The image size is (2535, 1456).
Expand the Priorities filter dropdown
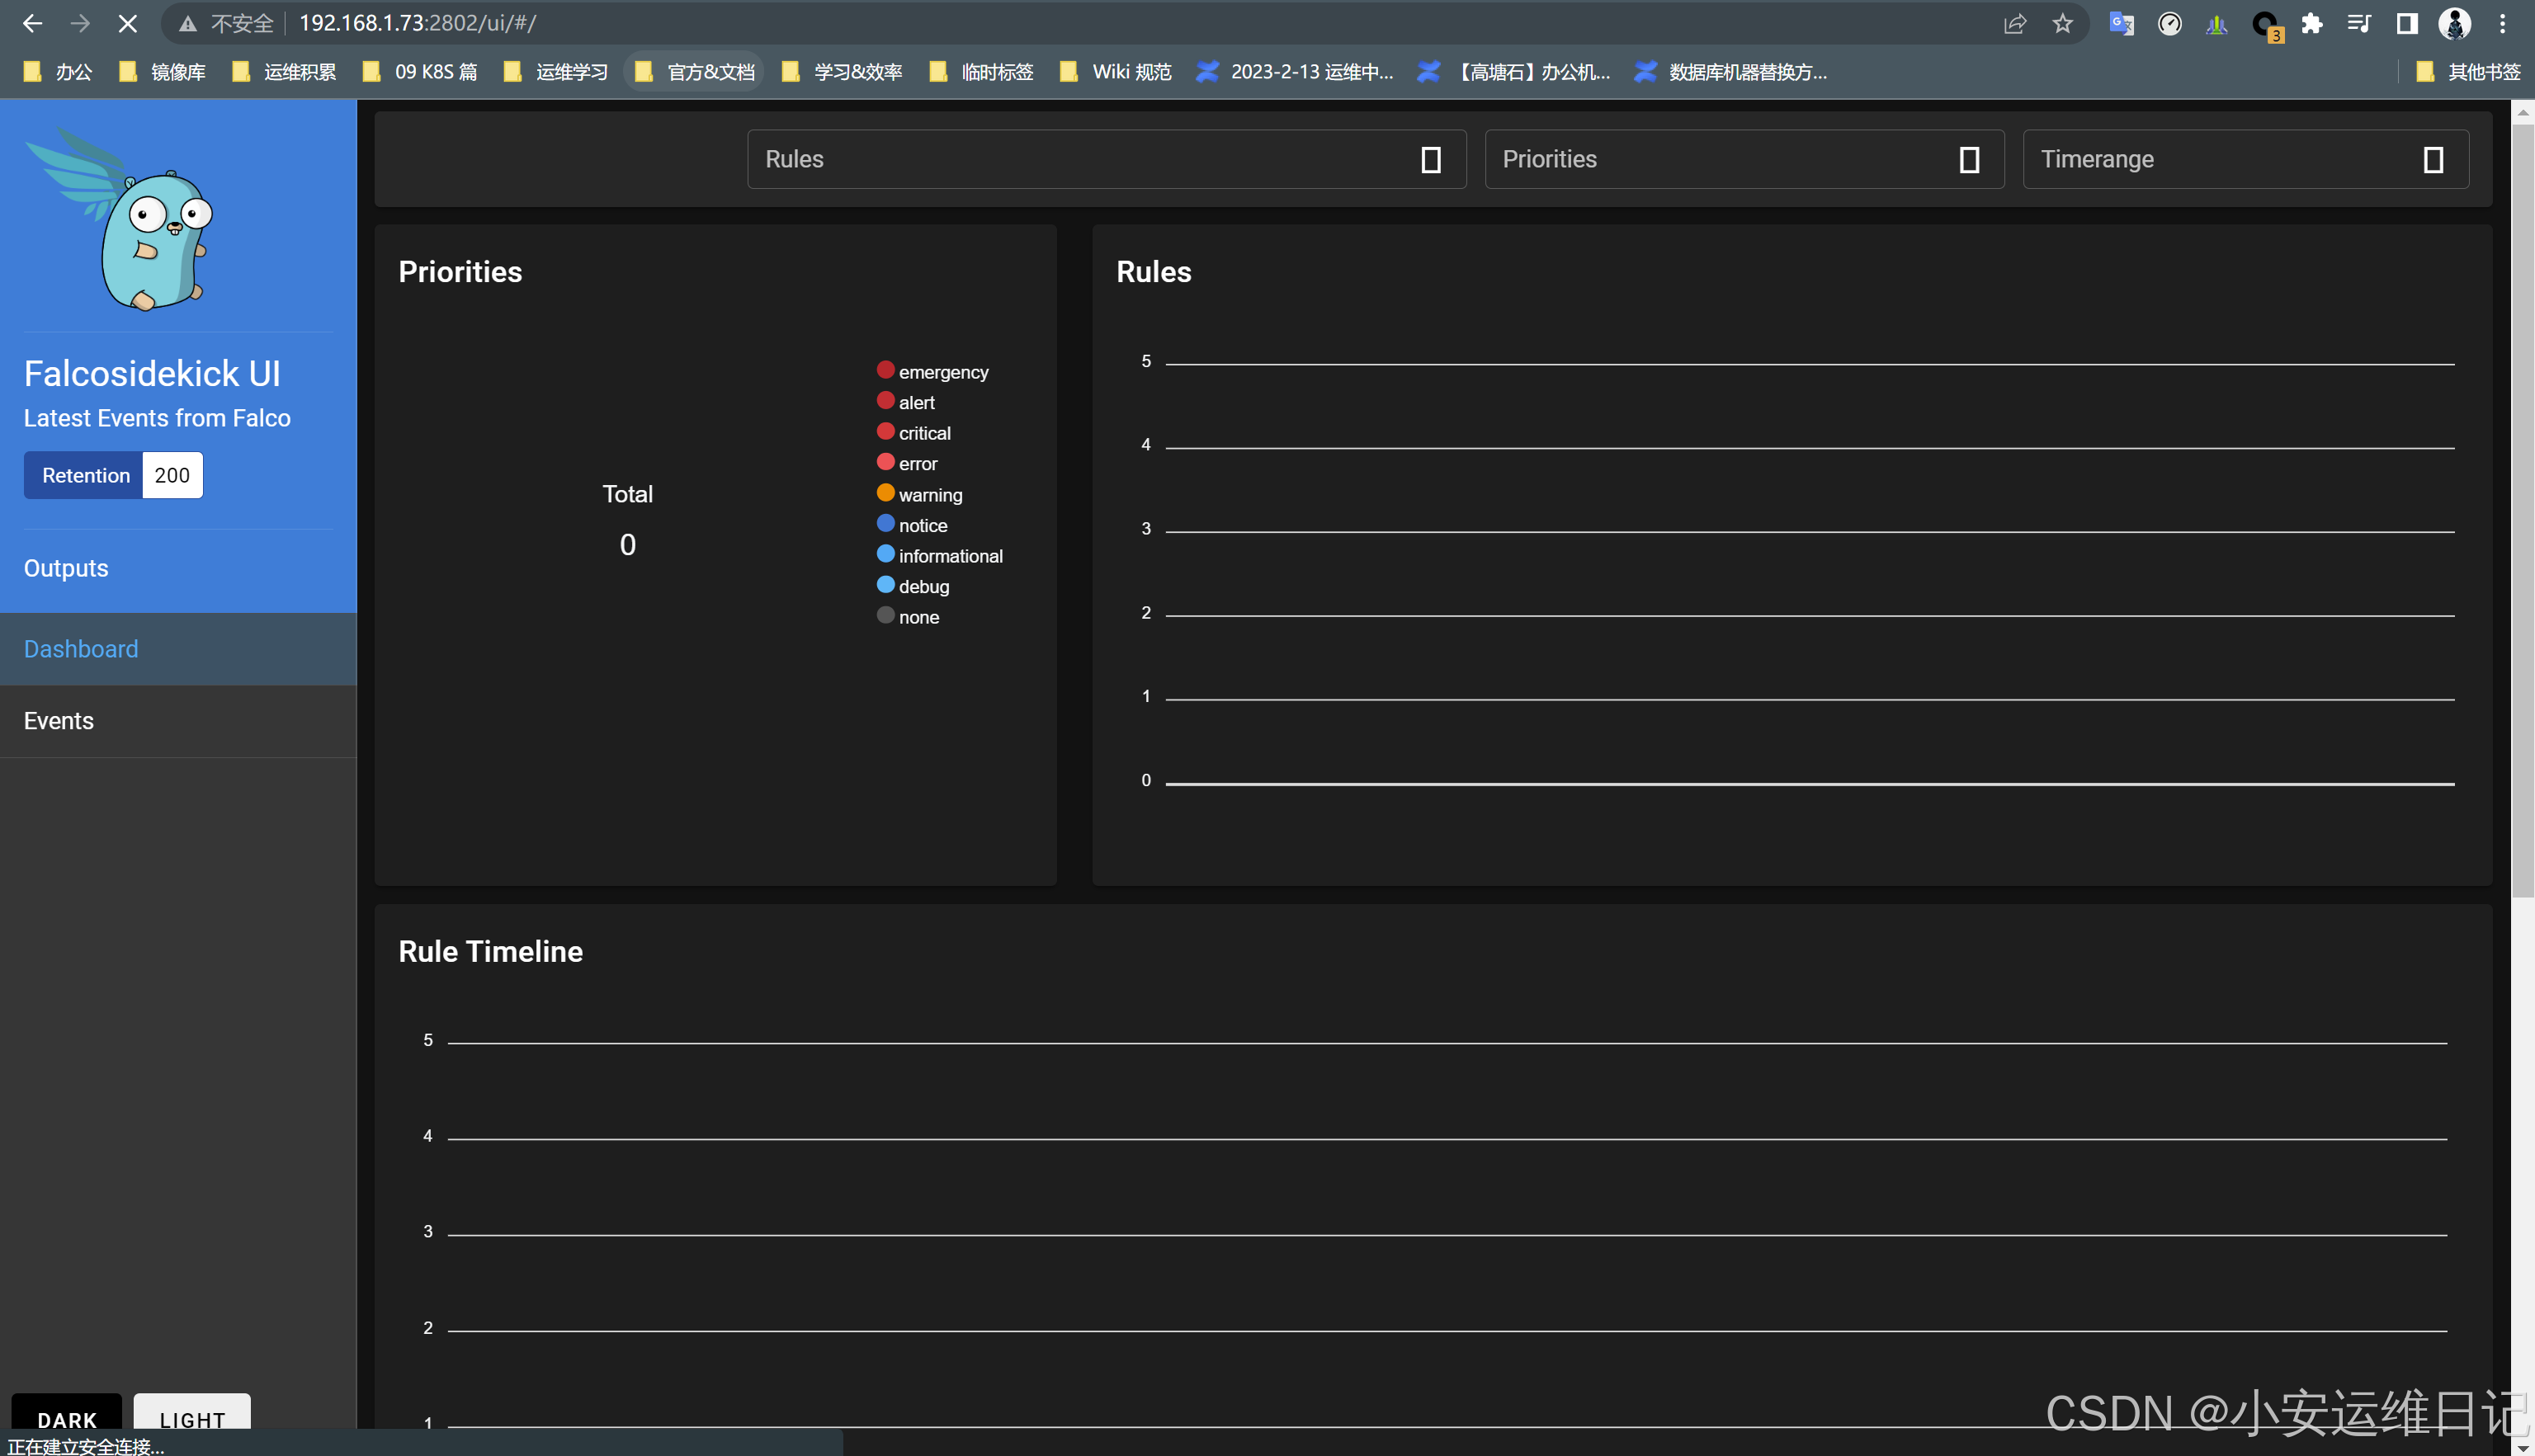click(x=1744, y=159)
